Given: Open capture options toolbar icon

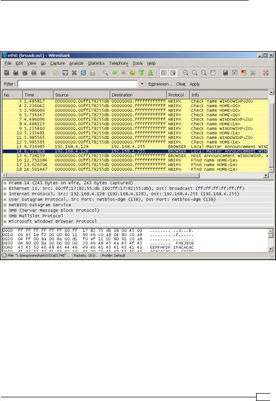Looking at the screenshot, I should point(16,73).
